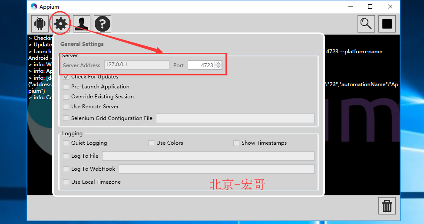The image size is (424, 224).
Task: Click the Logging group label
Action: 72,133
